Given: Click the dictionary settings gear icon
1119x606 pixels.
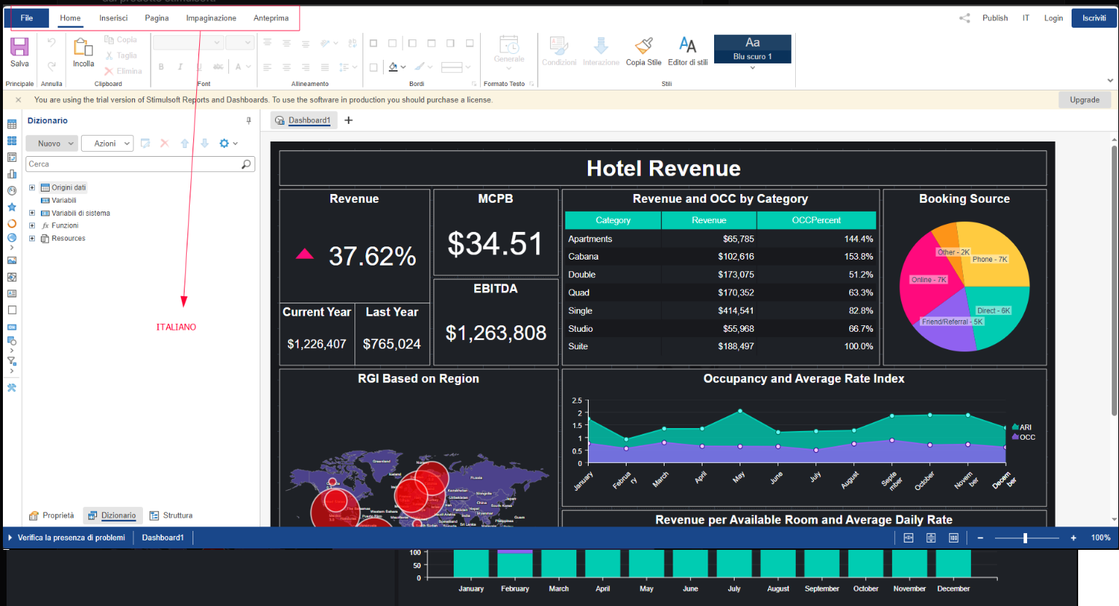Looking at the screenshot, I should tap(224, 144).
